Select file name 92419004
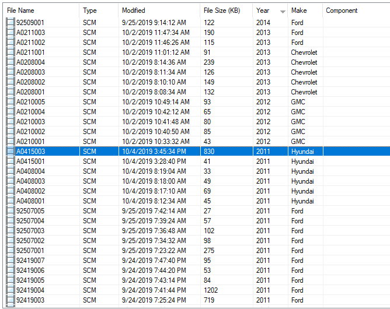 (30, 290)
